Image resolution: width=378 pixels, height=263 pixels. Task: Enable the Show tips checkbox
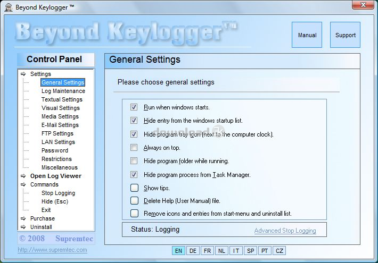[x=134, y=188]
